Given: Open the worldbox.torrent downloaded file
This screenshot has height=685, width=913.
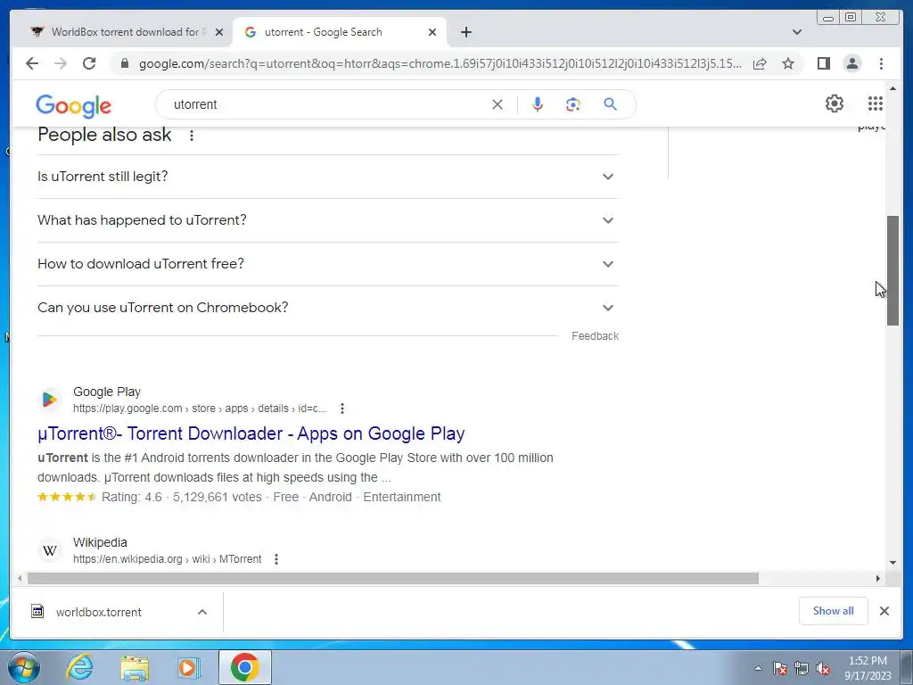Looking at the screenshot, I should [98, 612].
